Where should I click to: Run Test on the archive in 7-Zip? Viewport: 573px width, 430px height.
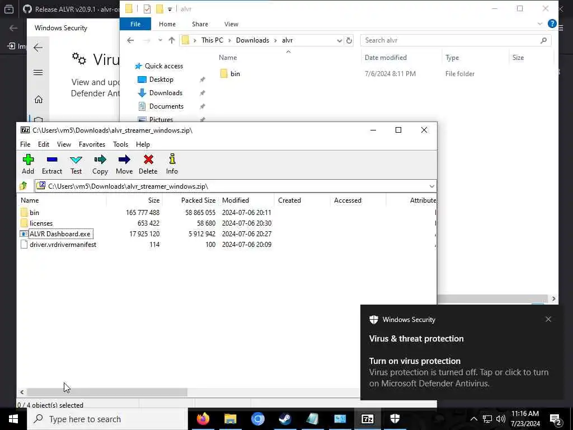tap(76, 164)
